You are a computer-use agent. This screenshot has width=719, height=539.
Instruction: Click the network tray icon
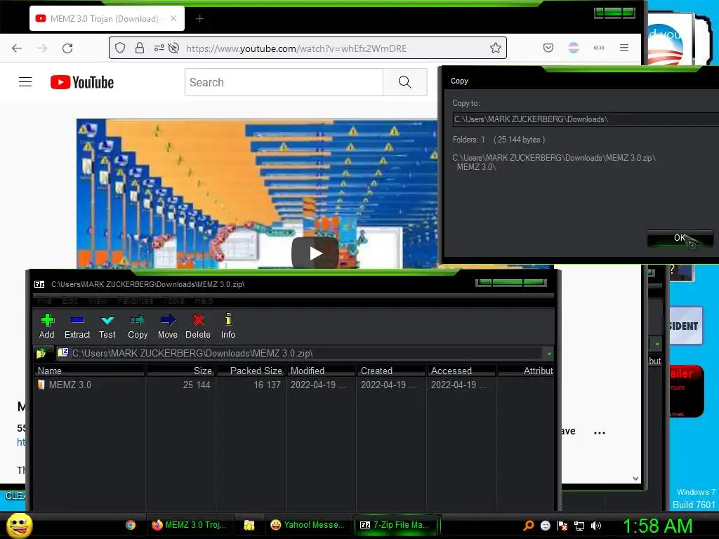tap(579, 526)
